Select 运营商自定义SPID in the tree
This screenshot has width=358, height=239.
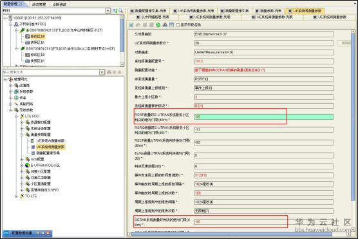coord(45,190)
